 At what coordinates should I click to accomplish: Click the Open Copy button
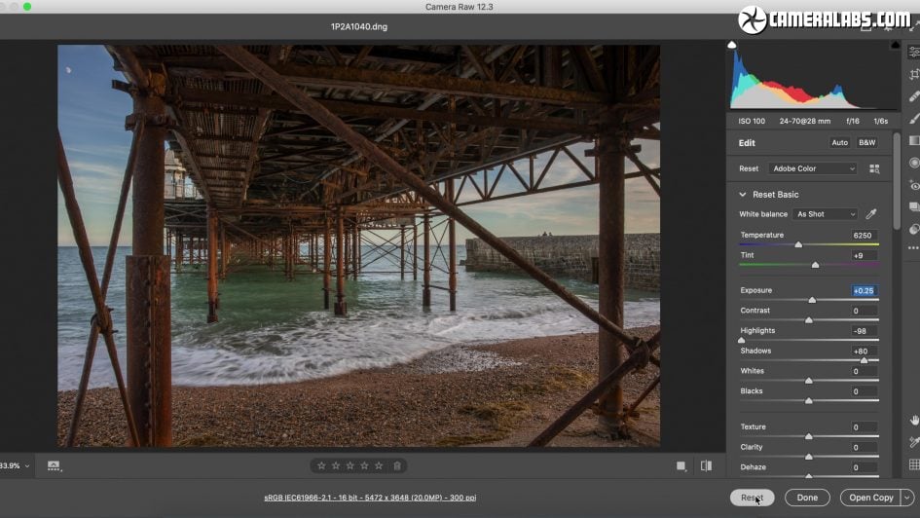click(x=871, y=498)
